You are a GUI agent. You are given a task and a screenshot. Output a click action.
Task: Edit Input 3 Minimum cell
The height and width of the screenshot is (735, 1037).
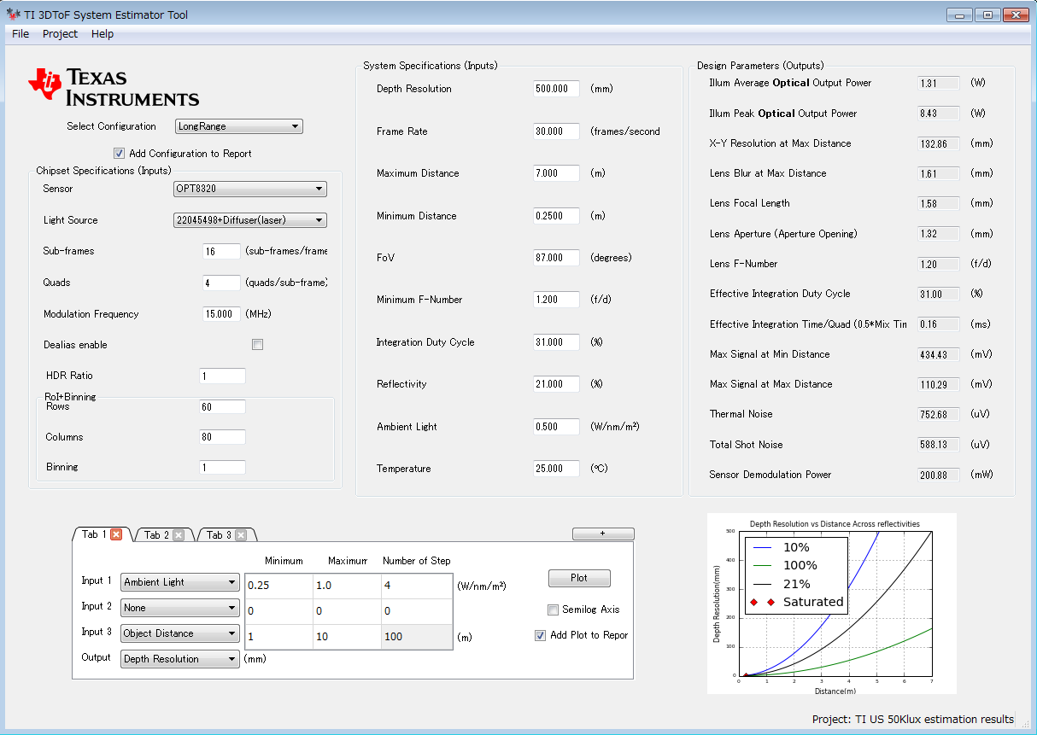coord(278,636)
